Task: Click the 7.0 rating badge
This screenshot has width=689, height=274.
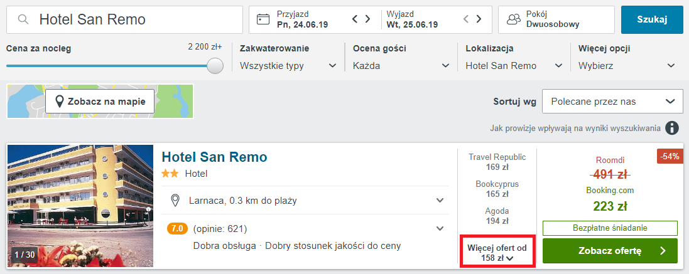Action: (178, 229)
